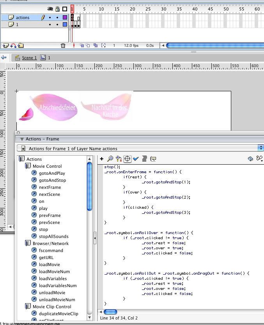Click the Delete Layer trash icon

coord(63,46)
